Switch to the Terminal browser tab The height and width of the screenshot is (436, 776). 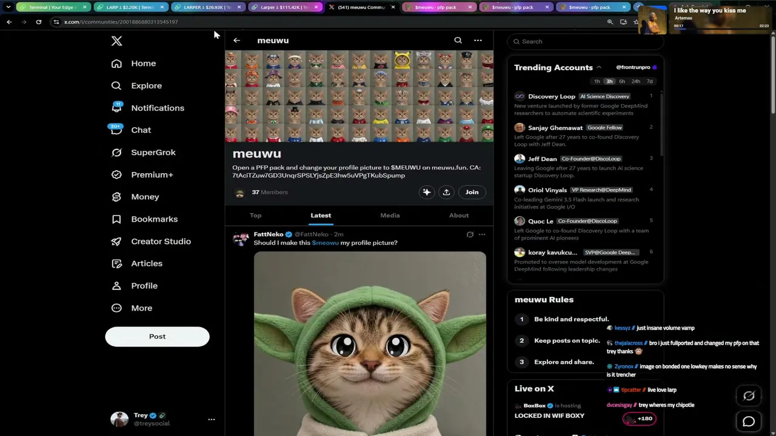[x=53, y=7]
